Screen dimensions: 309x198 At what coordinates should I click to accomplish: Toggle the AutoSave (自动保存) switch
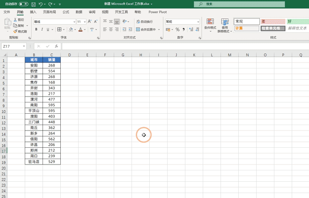click(x=23, y=4)
